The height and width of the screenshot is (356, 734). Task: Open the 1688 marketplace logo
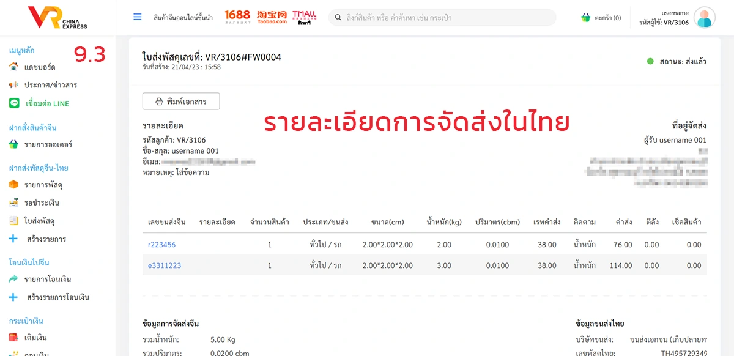tap(237, 17)
